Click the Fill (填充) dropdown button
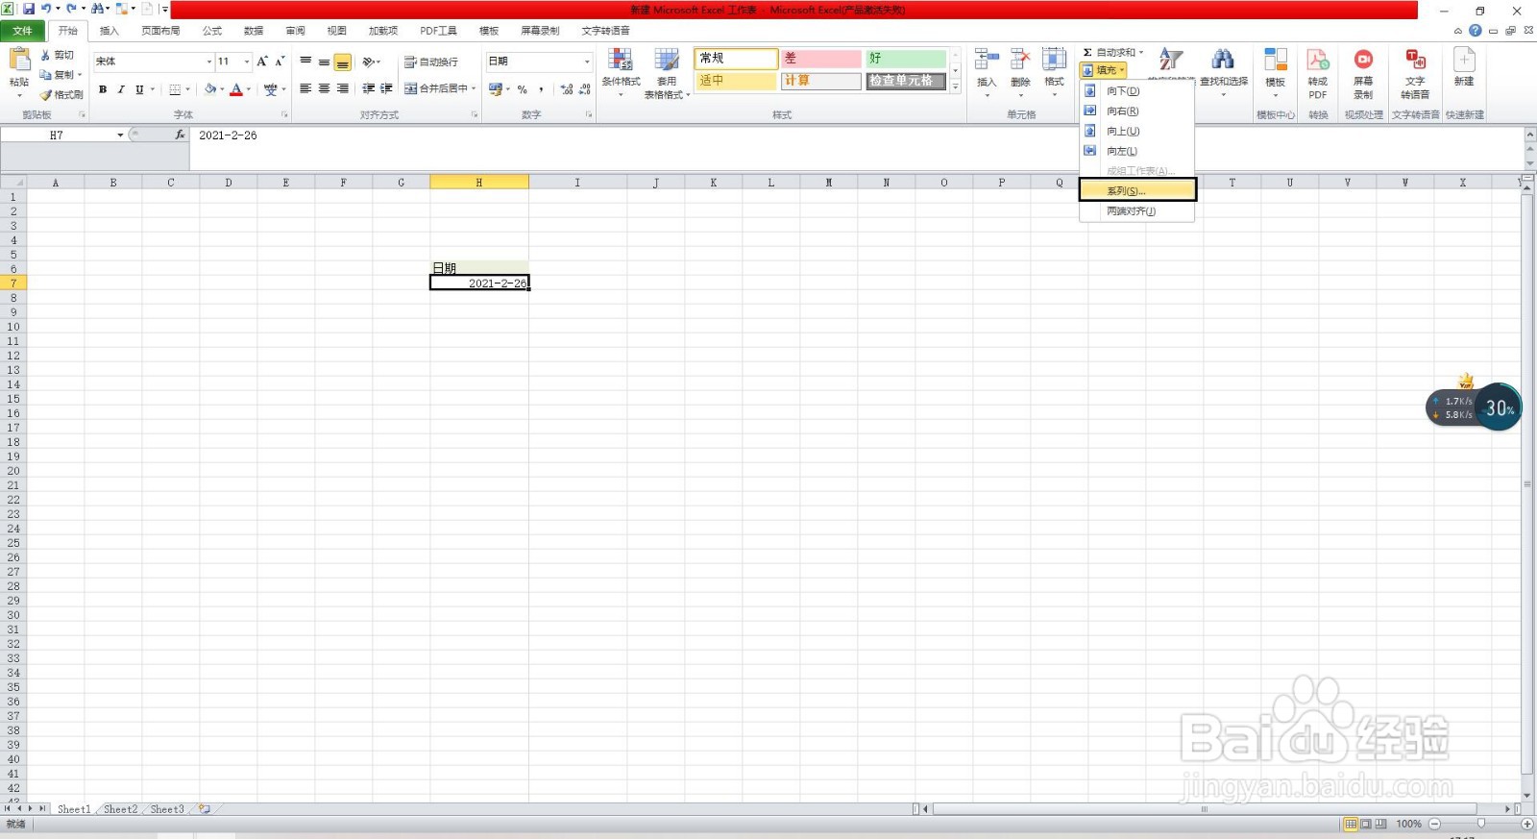Screen dimensions: 1537x839 coord(1103,70)
